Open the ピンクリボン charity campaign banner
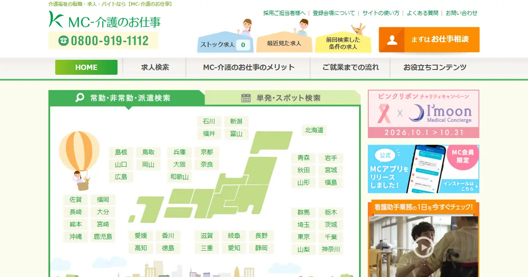The width and height of the screenshot is (528, 277). 423,114
